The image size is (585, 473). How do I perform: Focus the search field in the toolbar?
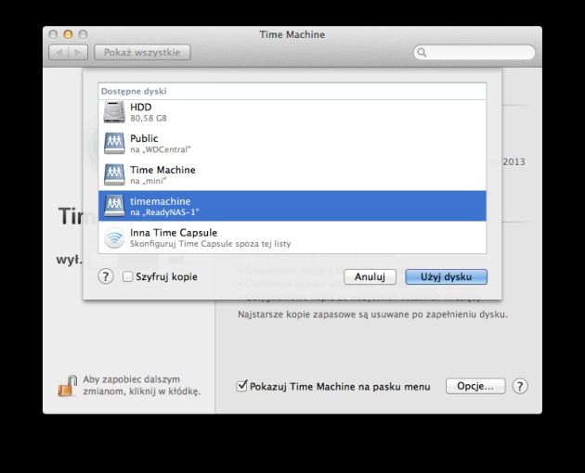[474, 53]
